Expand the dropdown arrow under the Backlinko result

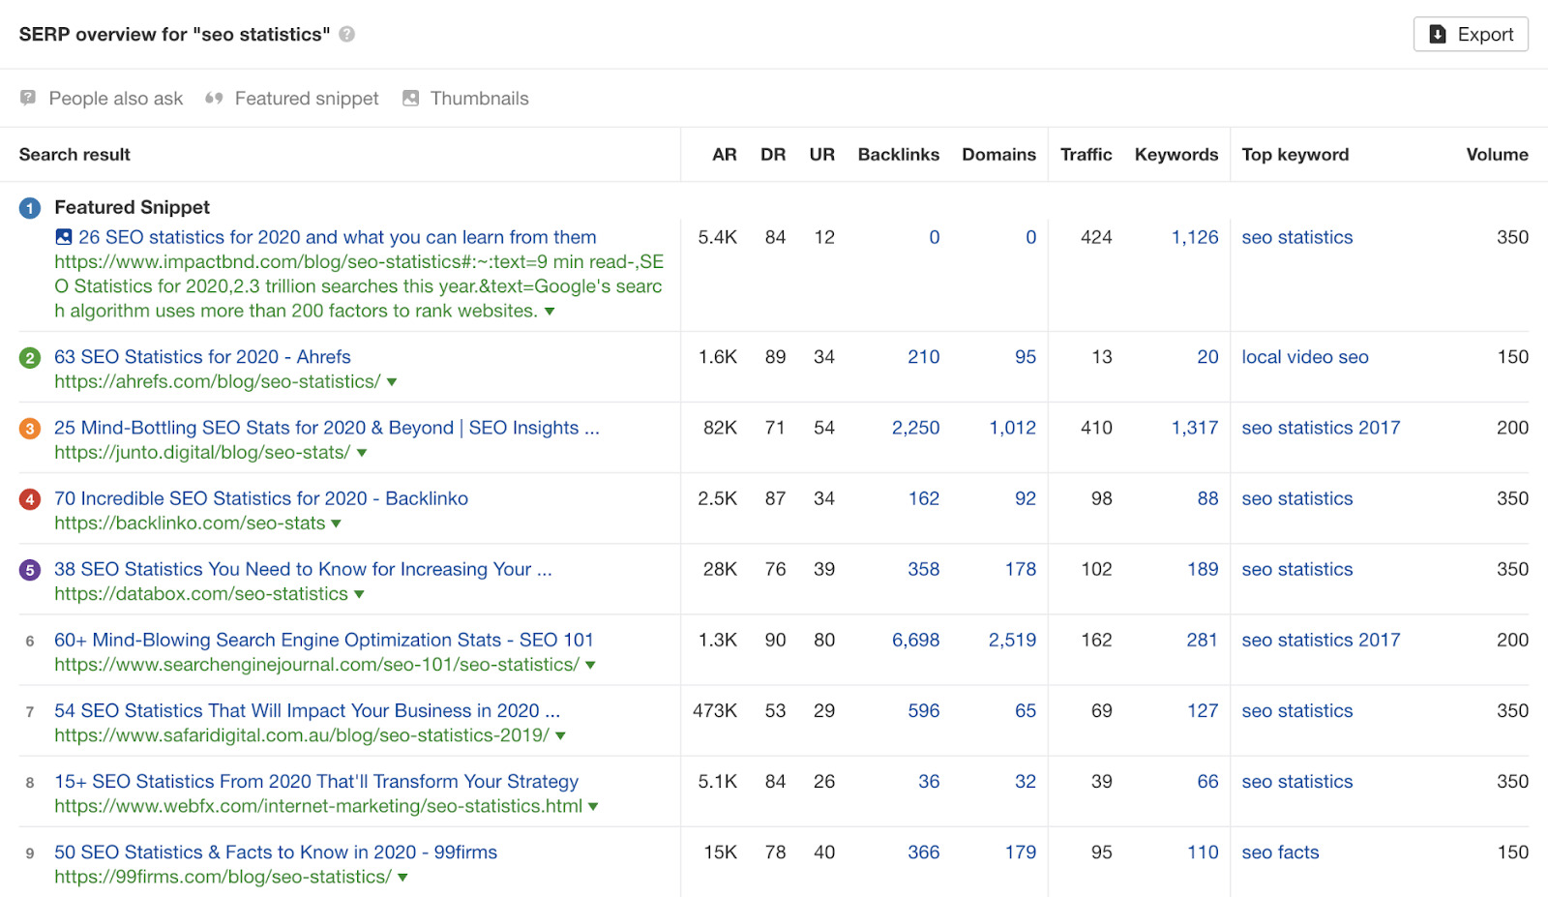(335, 523)
